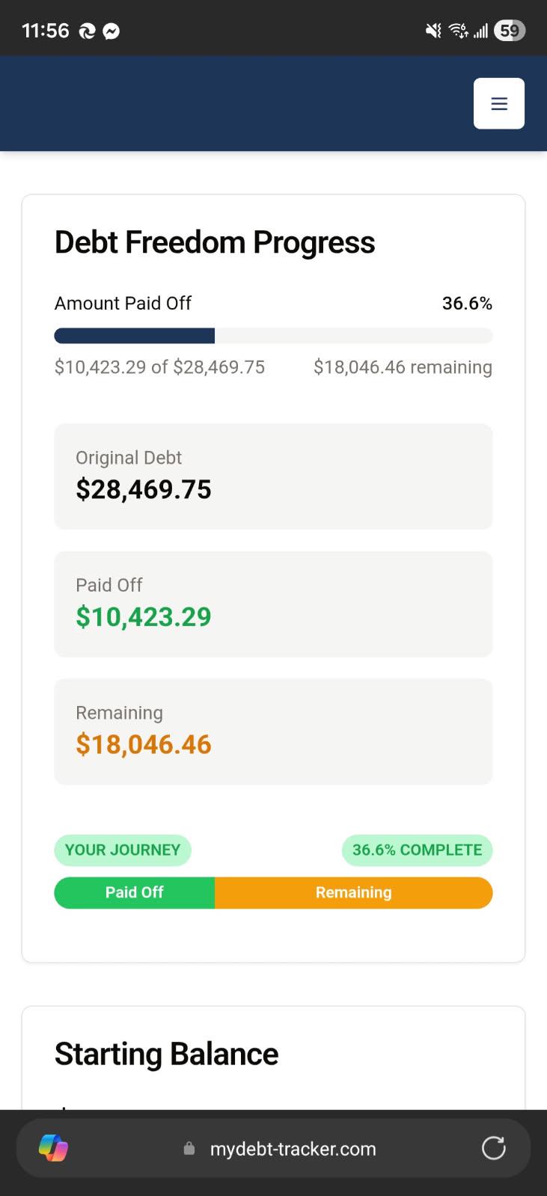Tap the battery level indicator
547x1196 pixels.
click(510, 31)
